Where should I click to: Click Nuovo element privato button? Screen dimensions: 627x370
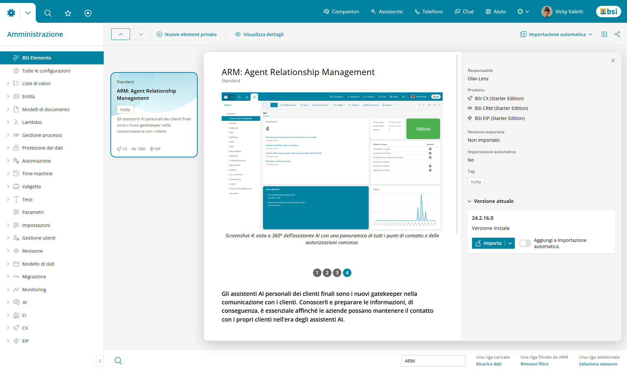coord(187,34)
